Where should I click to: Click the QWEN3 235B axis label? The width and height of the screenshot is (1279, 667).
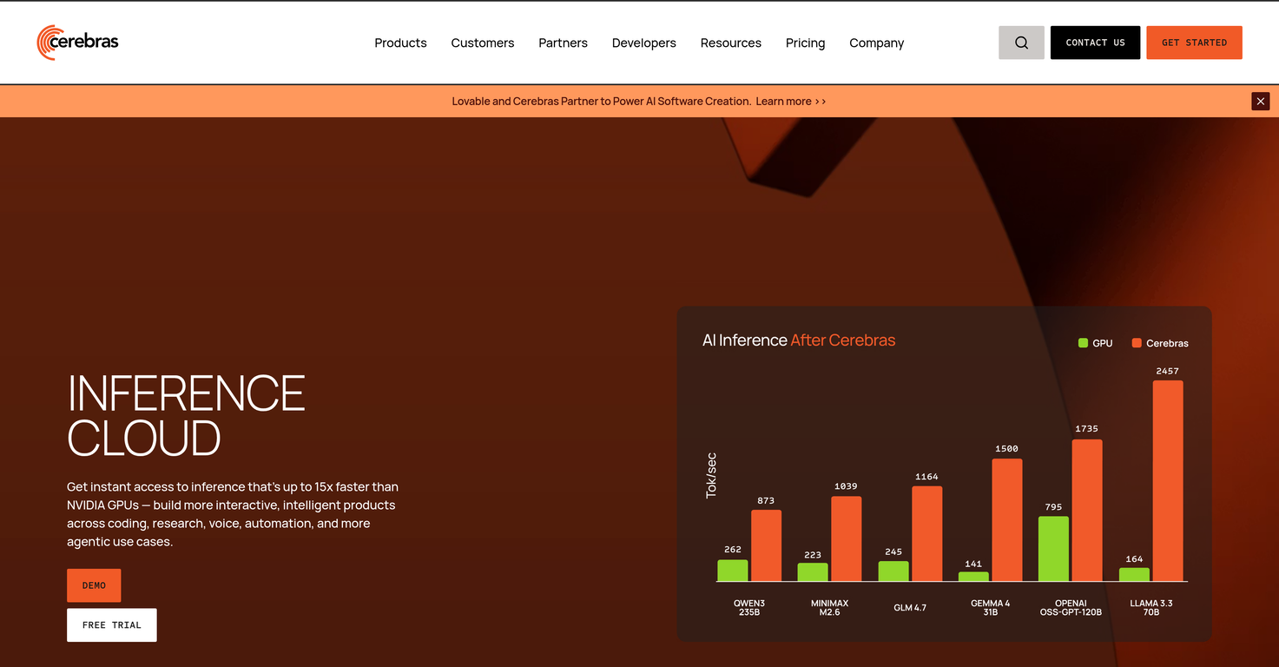749,608
